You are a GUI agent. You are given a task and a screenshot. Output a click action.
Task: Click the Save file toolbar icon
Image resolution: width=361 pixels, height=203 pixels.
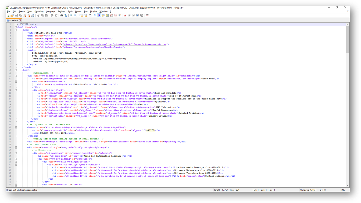click(16, 15)
